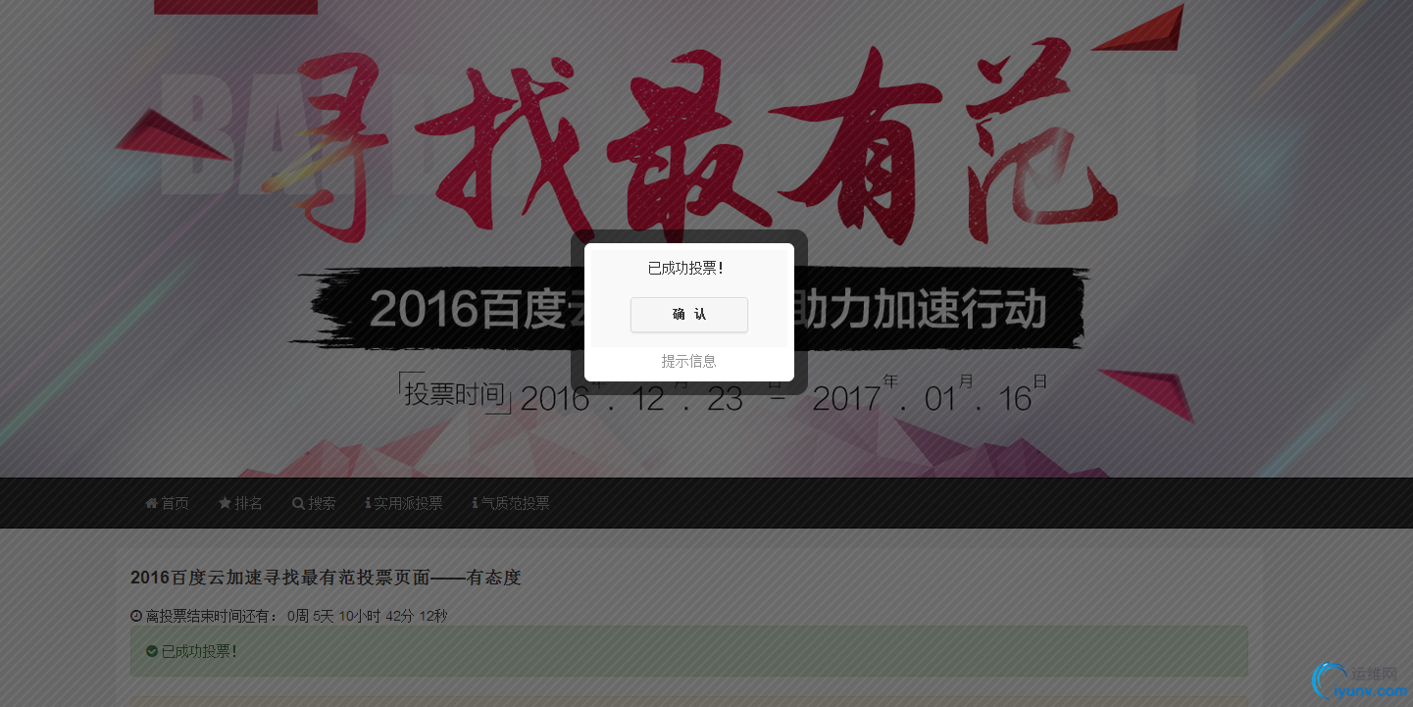This screenshot has height=707, width=1413.
Task: Open the 气质范投票 nav item
Action: 511,503
